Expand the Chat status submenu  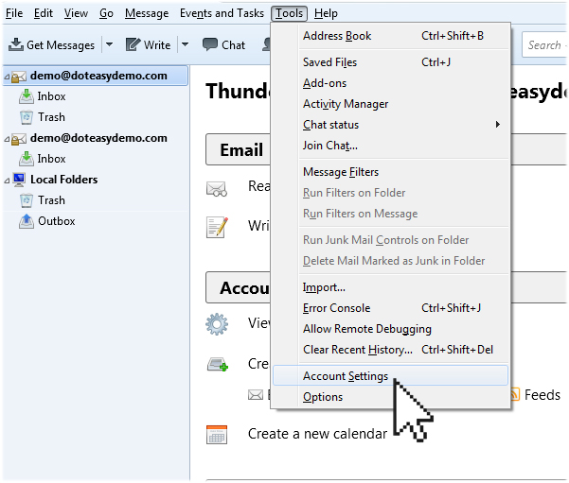click(390, 125)
